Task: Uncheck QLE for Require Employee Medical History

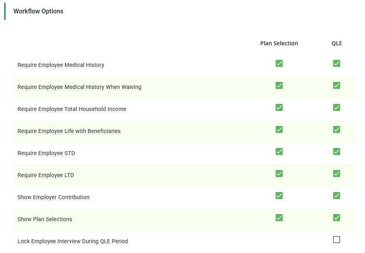Action: click(337, 63)
